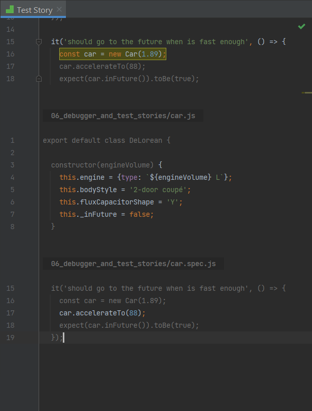This screenshot has width=312, height=411.
Task: Click the green Test Story tab icon
Action: point(9,10)
